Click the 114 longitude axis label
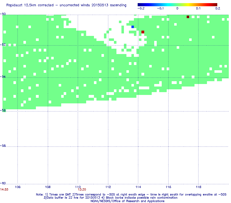 [138, 187]
